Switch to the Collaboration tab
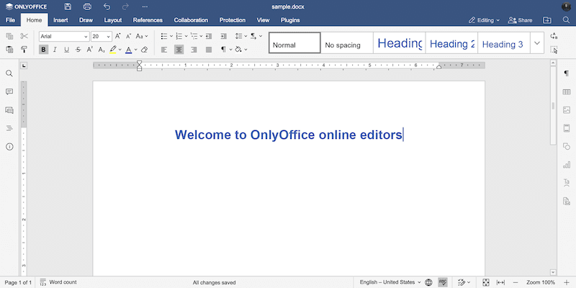576x288 pixels. tap(191, 20)
